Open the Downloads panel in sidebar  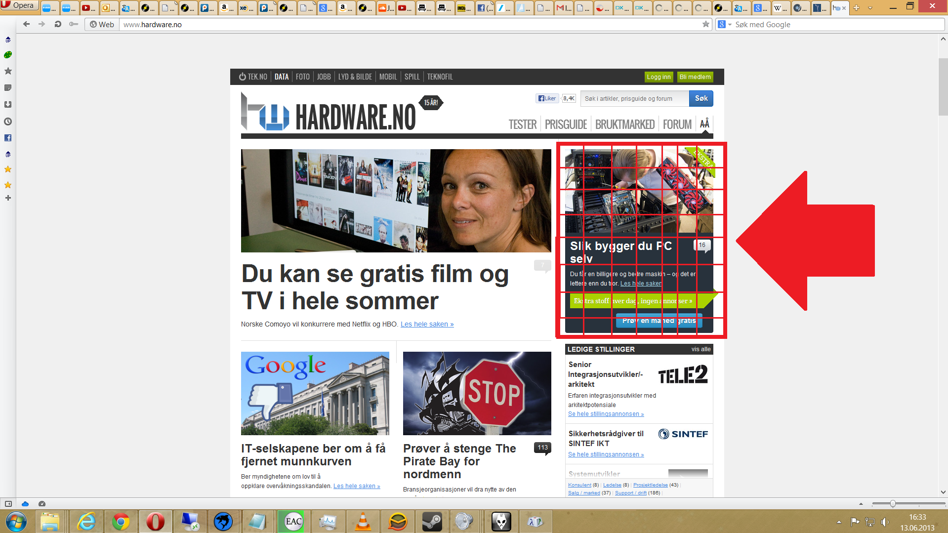(x=8, y=105)
